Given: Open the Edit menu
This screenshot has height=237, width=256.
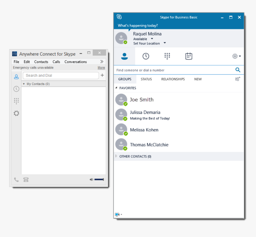Looking at the screenshot, I should (27, 62).
